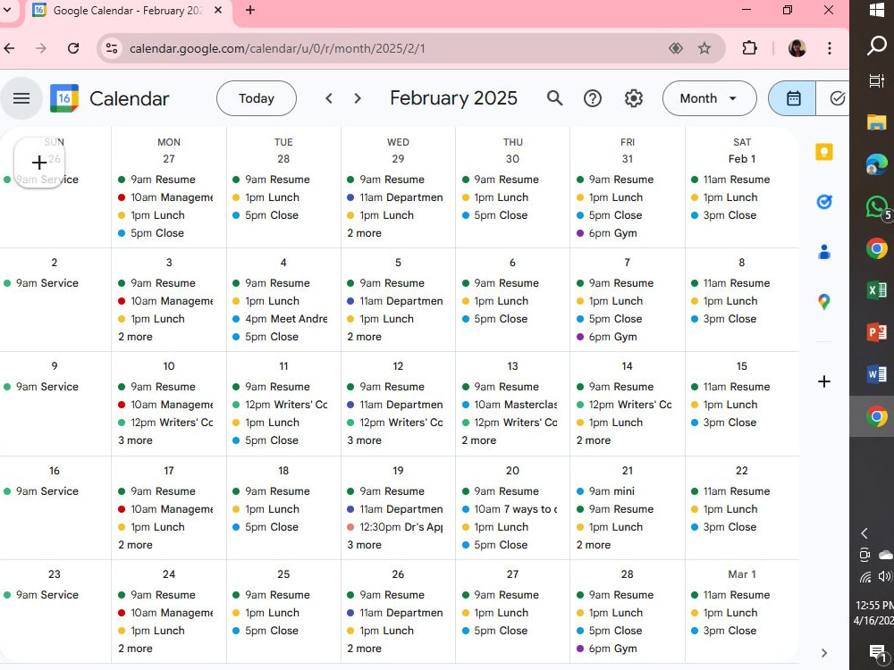Open WhatsApp from taskbar

pyautogui.click(x=876, y=206)
